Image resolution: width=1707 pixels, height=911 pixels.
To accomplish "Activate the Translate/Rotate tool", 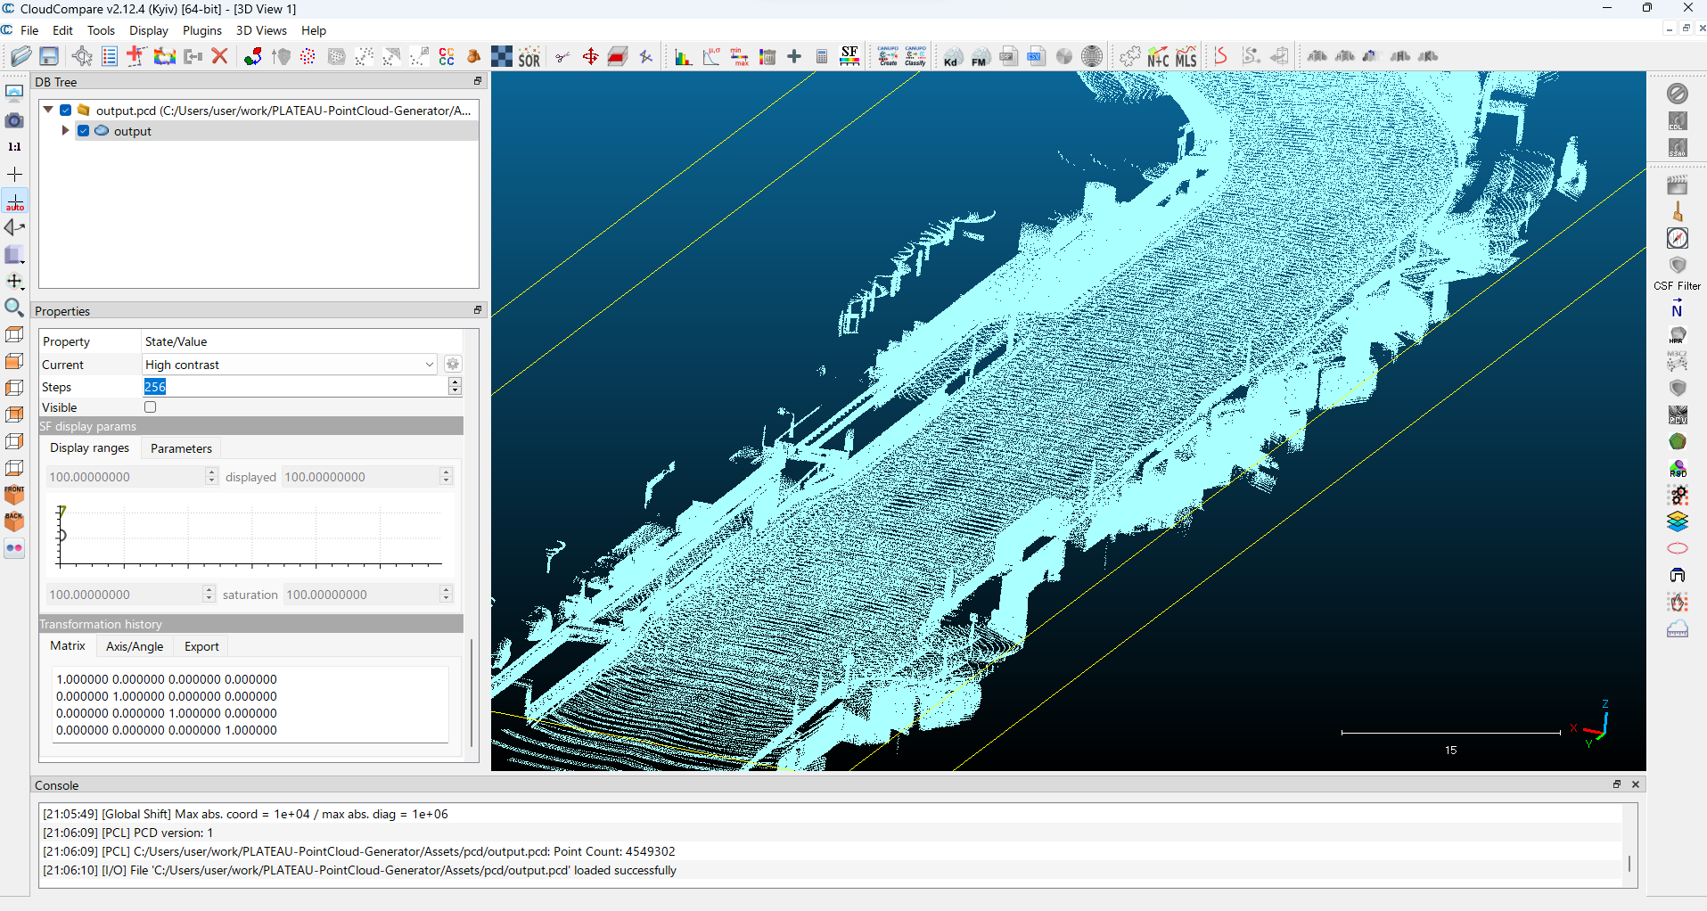I will [590, 57].
